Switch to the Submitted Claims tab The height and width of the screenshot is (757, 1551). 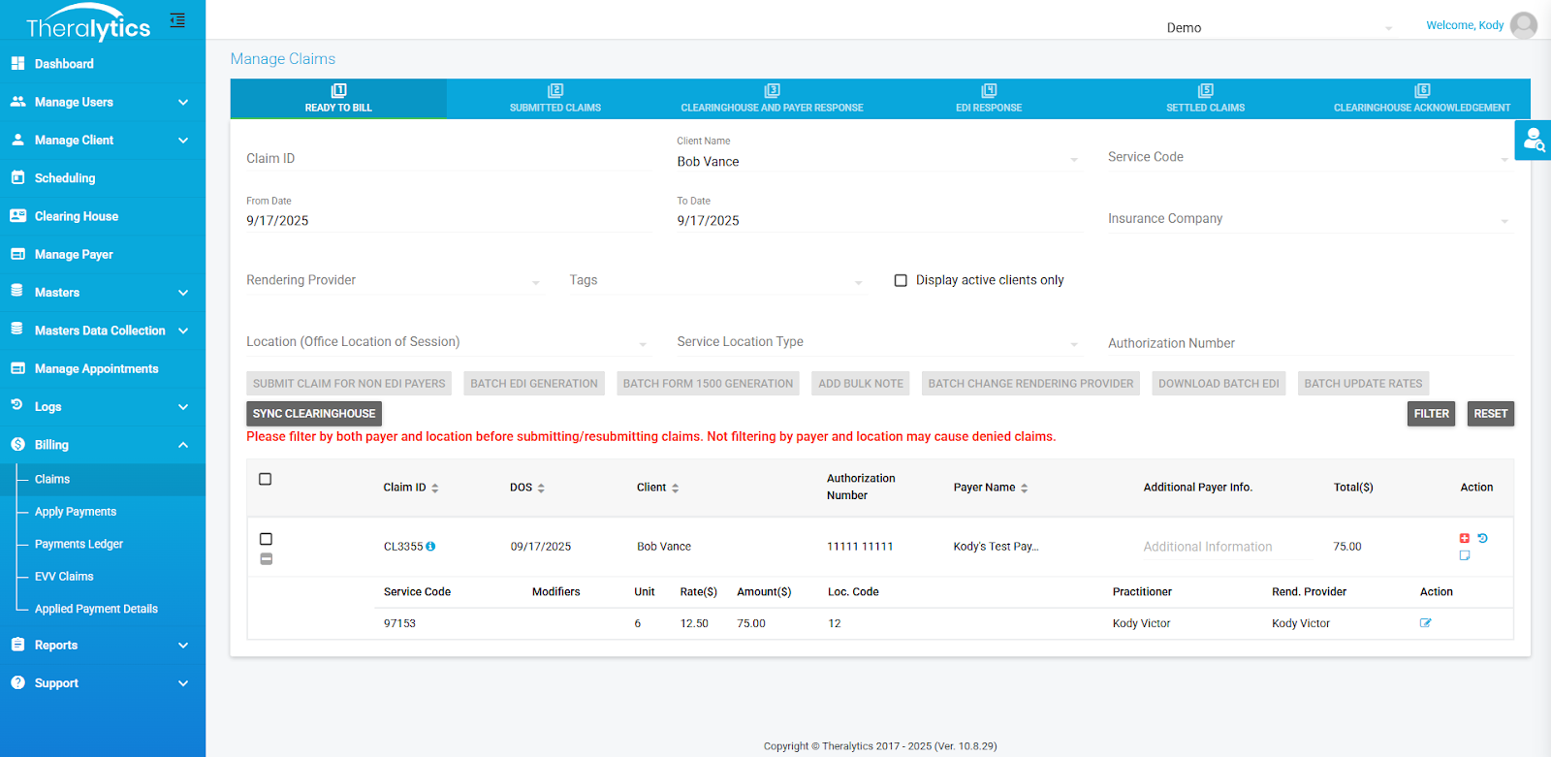point(555,99)
